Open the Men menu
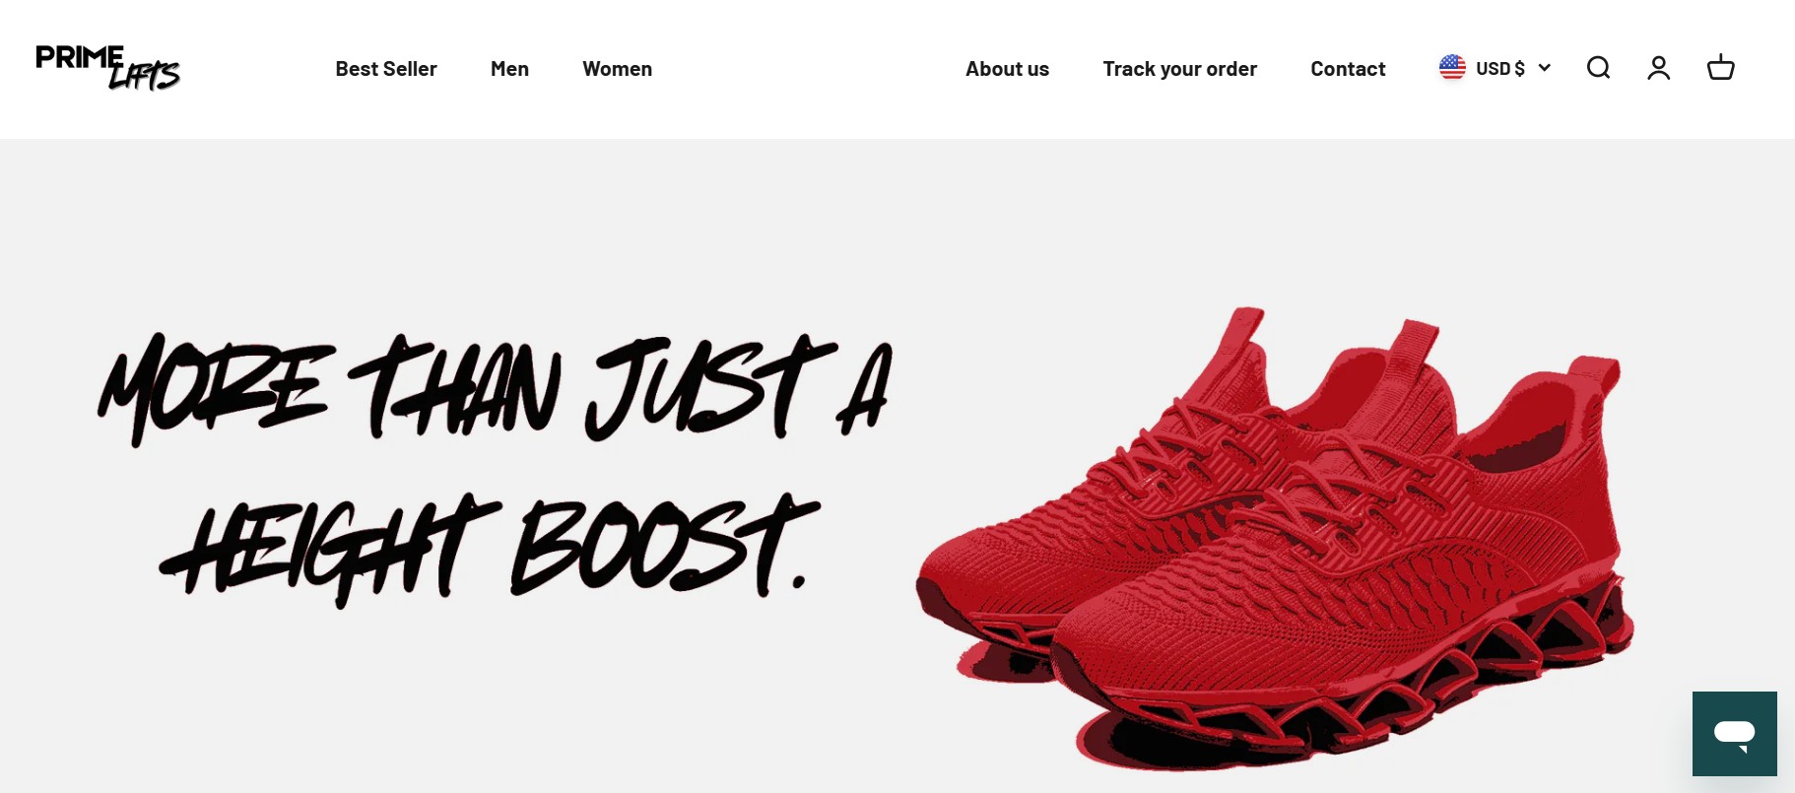Viewport: 1795px width, 793px height. (509, 69)
